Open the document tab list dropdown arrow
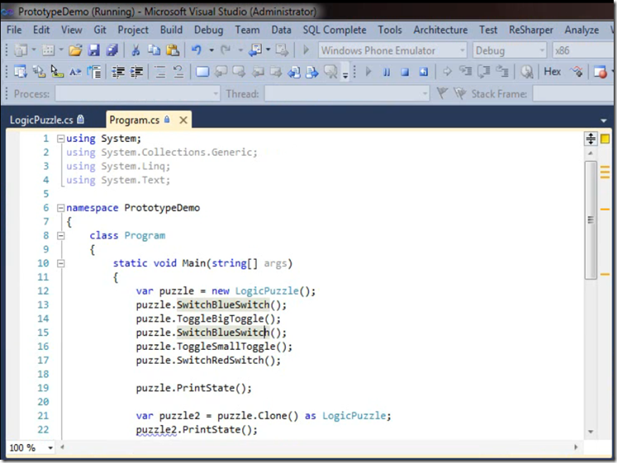 coord(604,120)
